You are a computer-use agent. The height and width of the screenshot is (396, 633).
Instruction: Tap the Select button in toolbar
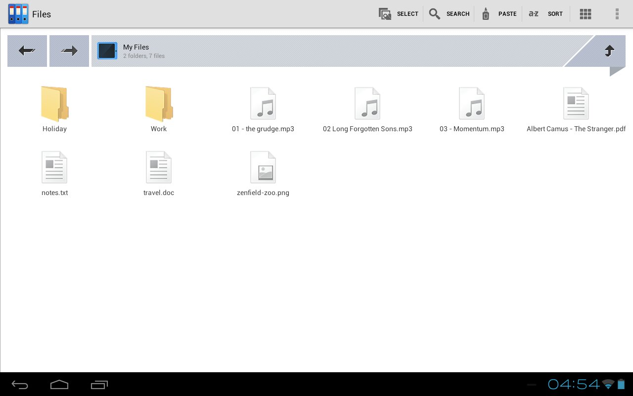point(399,14)
